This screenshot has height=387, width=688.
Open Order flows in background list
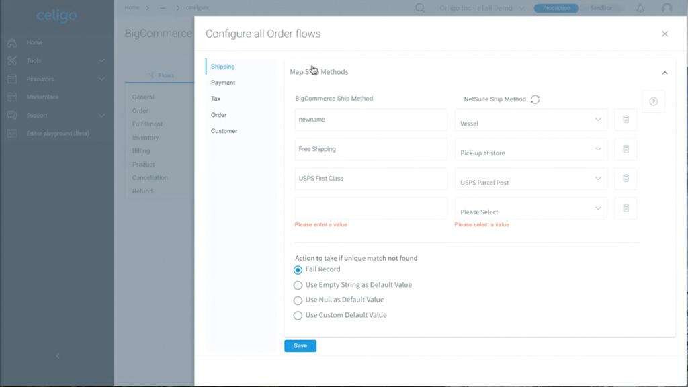[140, 111]
